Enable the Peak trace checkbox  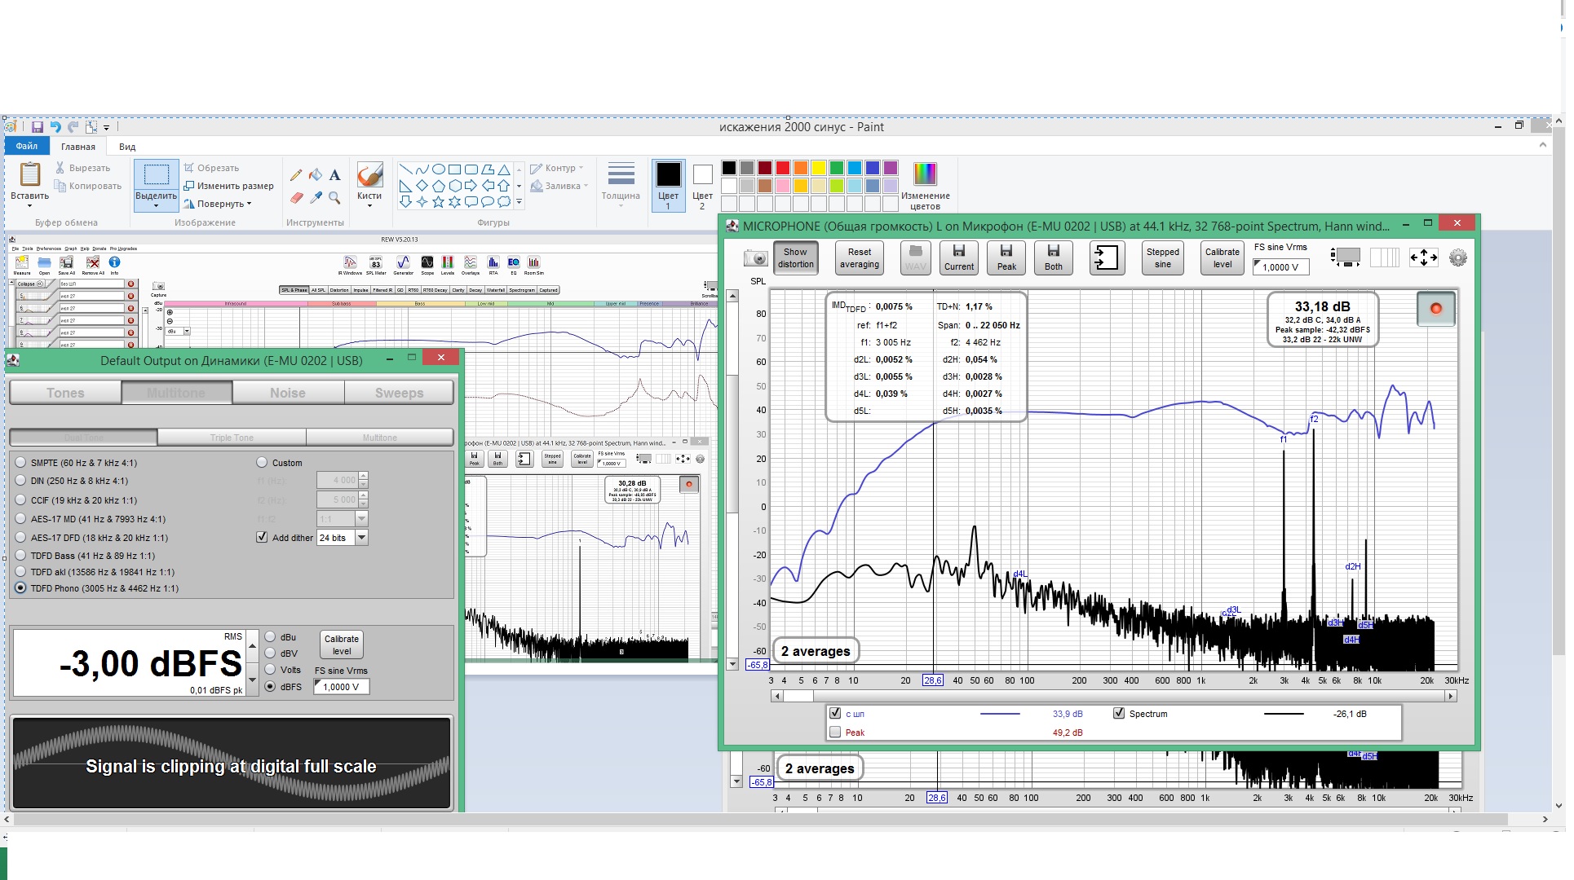835,733
